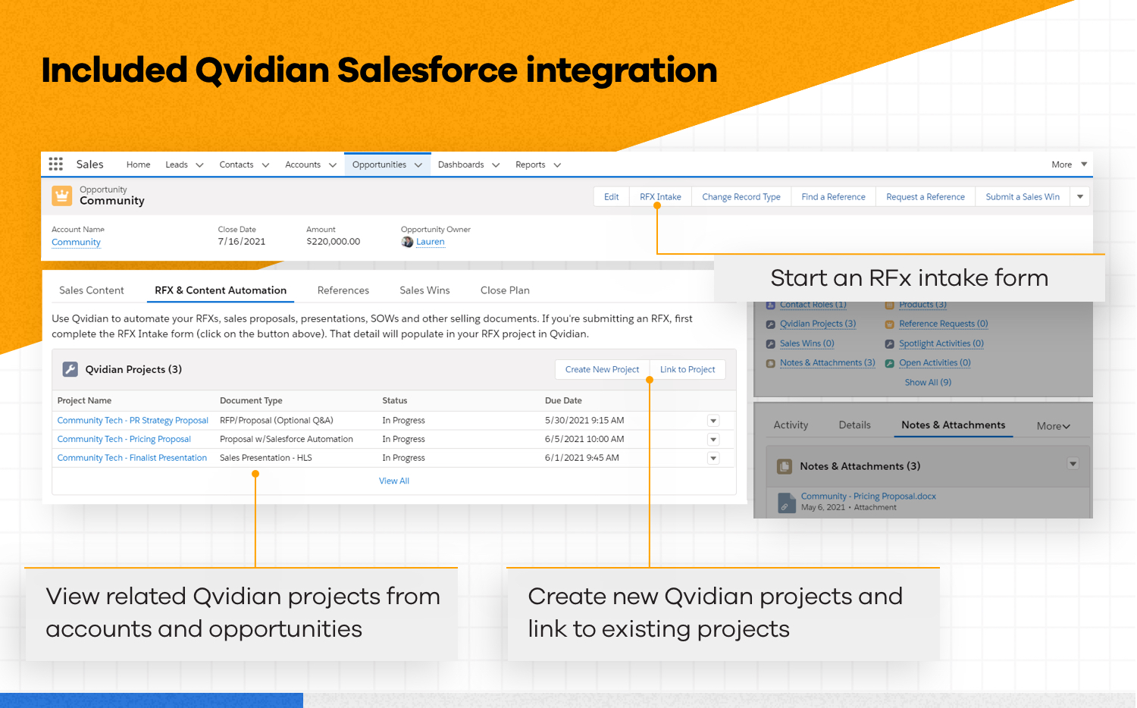Click Show All (9) in related lists

927,382
